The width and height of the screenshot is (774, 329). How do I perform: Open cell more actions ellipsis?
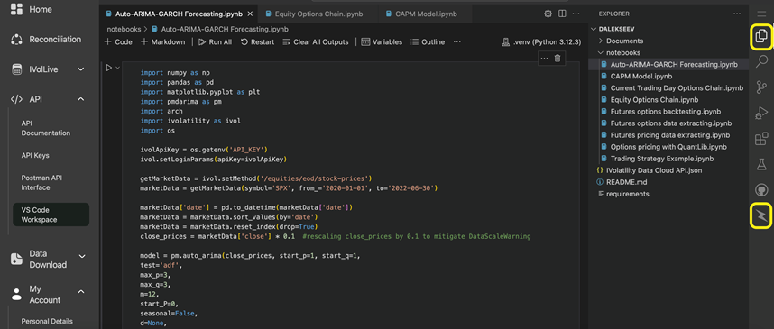pos(544,59)
